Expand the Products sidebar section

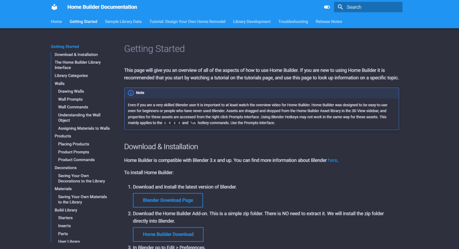(63, 136)
